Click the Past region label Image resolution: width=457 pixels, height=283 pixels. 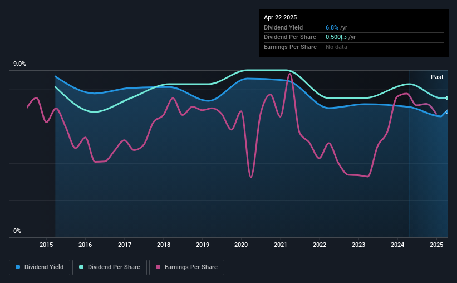tap(437, 77)
